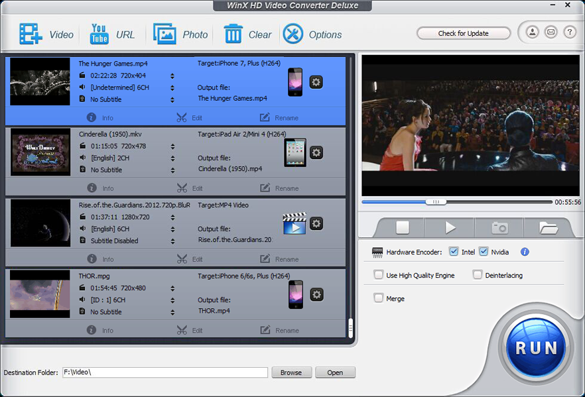Show Info for Rise of the Guardians
This screenshot has height=397, width=585.
tap(100, 259)
